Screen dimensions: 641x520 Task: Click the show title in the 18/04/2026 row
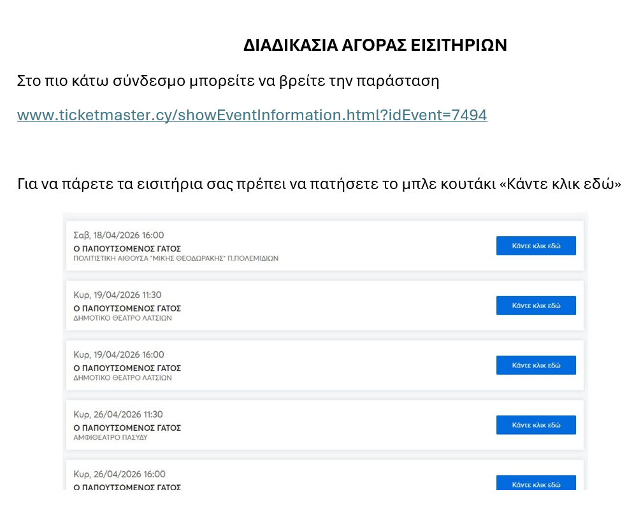[x=127, y=248]
